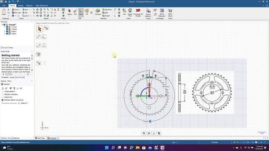Click the Quick Guide scroll down arrow

(x=32, y=70)
